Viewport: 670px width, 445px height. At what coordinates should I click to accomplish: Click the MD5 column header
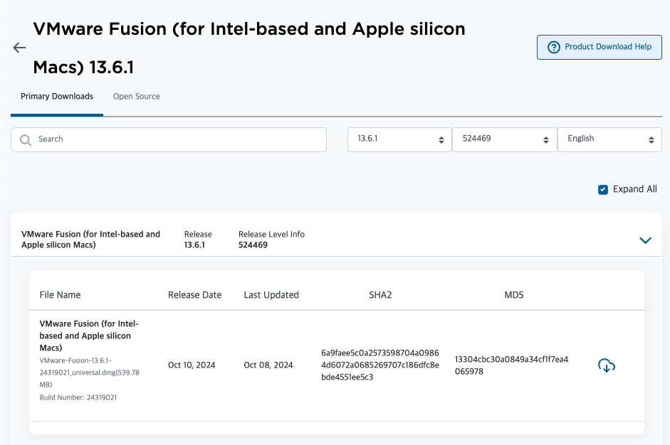coord(514,295)
